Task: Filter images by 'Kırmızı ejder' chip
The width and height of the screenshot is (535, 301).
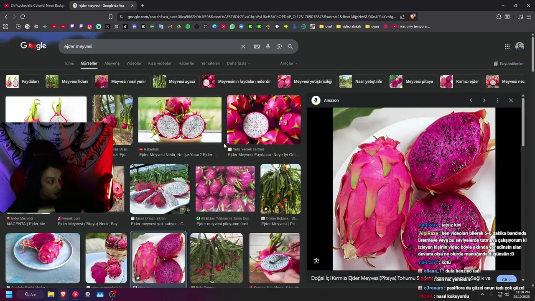Action: pos(461,82)
